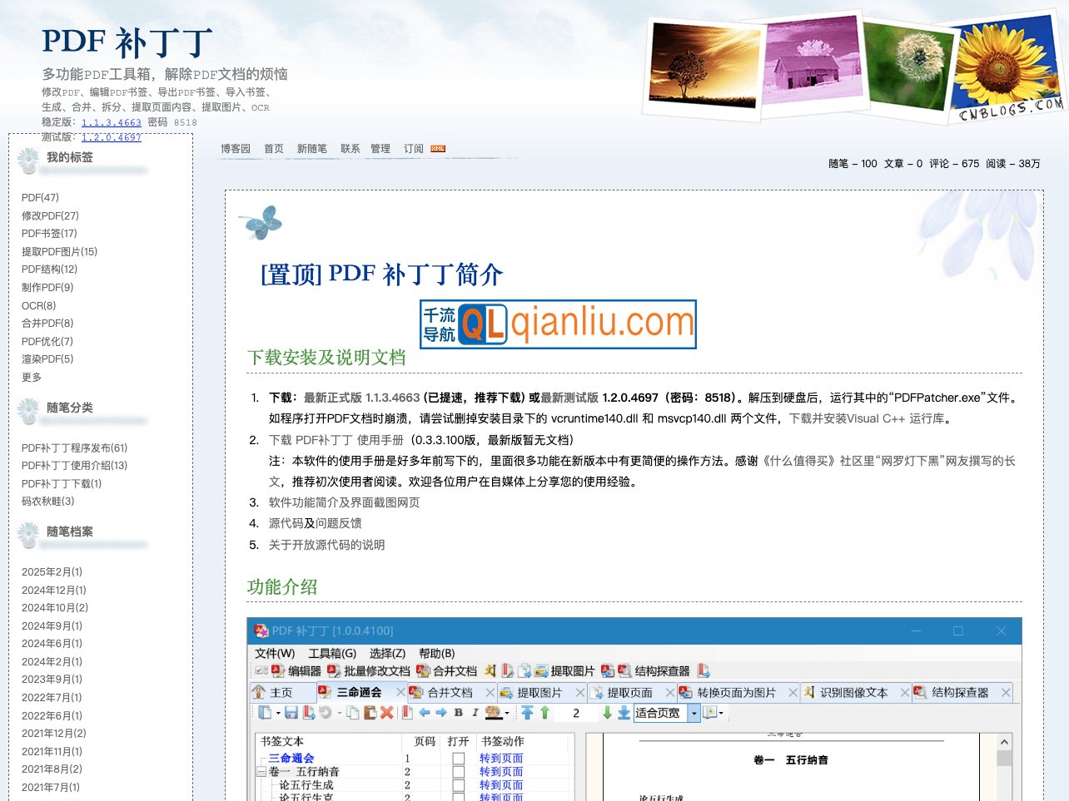Click the red delete (X) icon
This screenshot has width=1069, height=801.
coord(385,714)
